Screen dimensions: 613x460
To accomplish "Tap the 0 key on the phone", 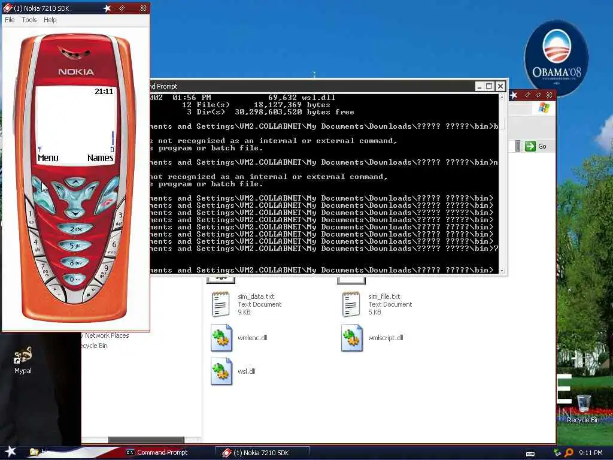I will [74, 279].
